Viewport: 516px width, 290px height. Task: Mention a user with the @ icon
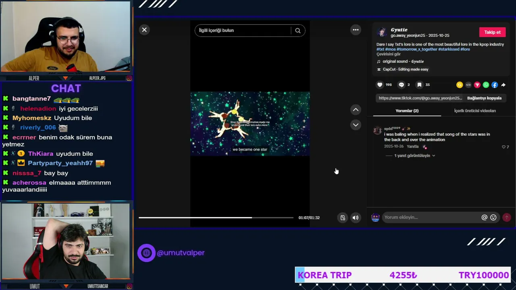(x=485, y=217)
